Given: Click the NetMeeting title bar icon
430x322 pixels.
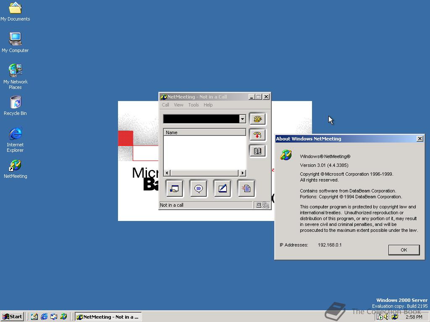Looking at the screenshot, I should (x=164, y=97).
